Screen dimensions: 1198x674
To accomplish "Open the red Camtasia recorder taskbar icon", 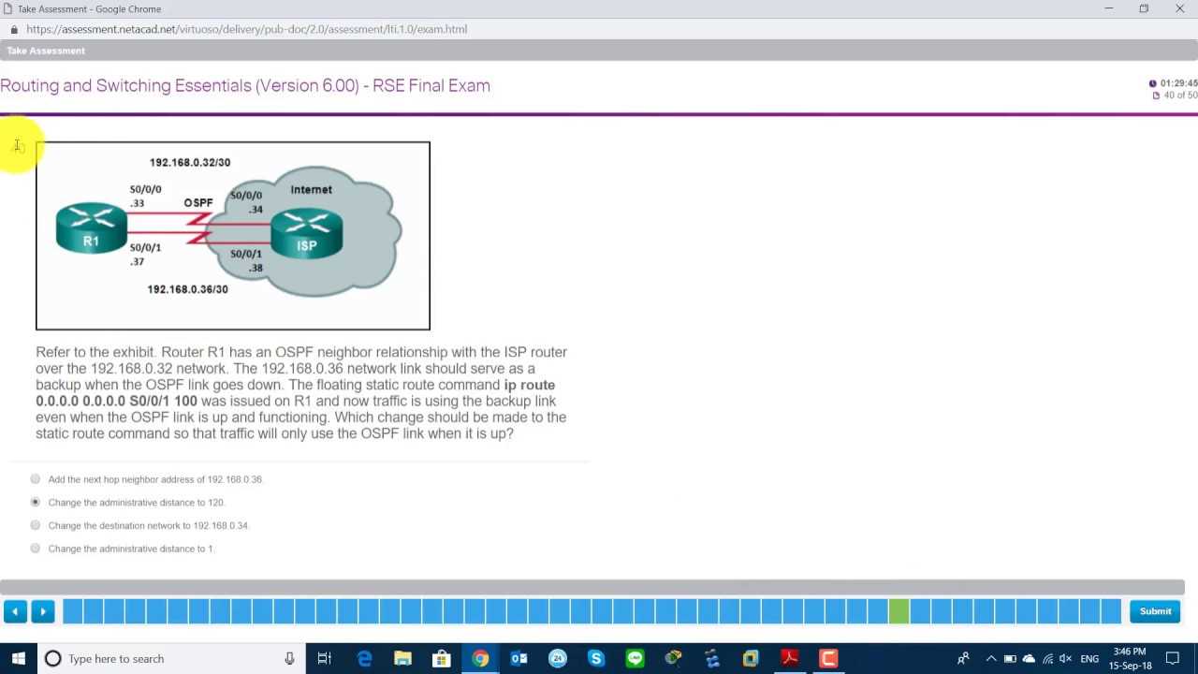I will [x=828, y=658].
